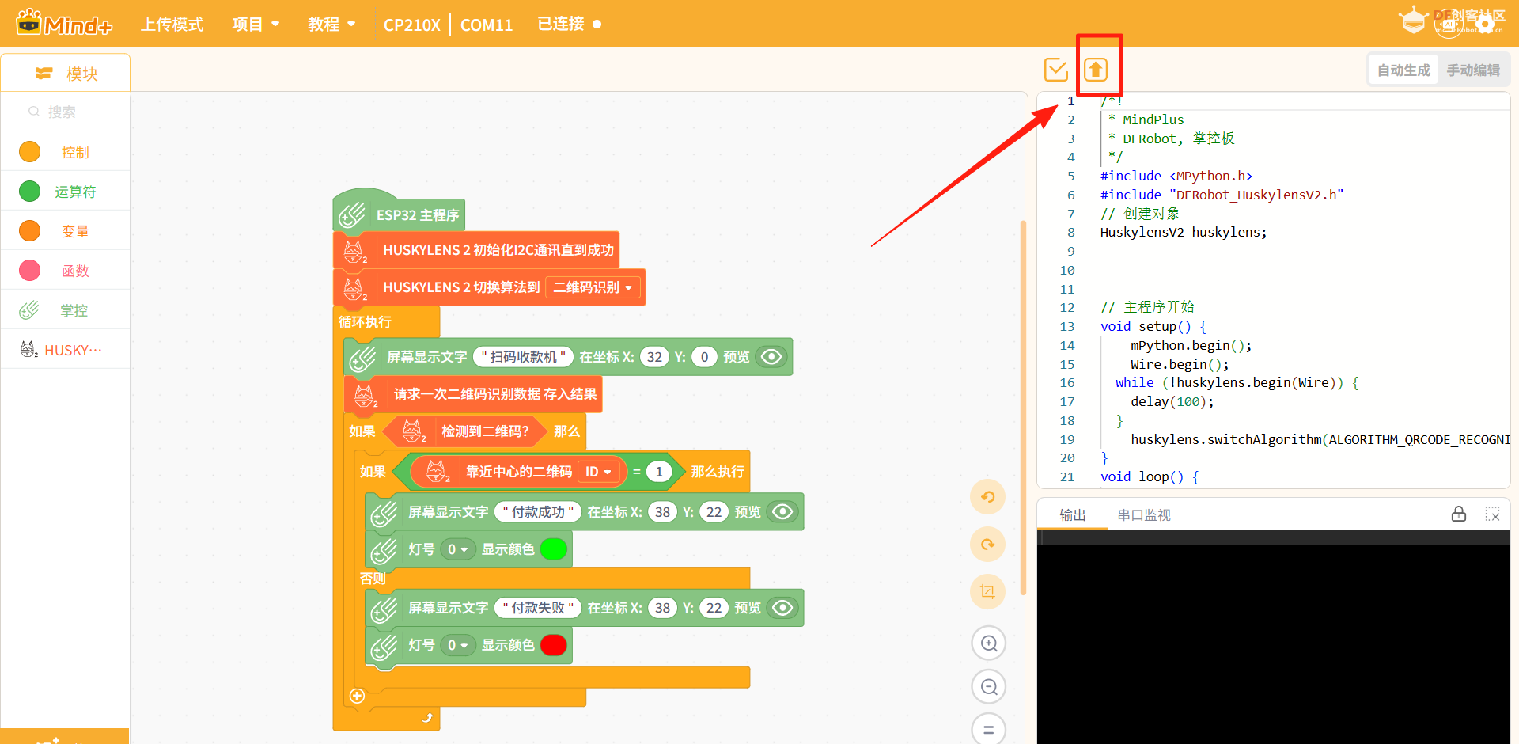Viewport: 1519px width, 744px height.
Task: Expand the QR code ID property dropdown
Action: 598,472
